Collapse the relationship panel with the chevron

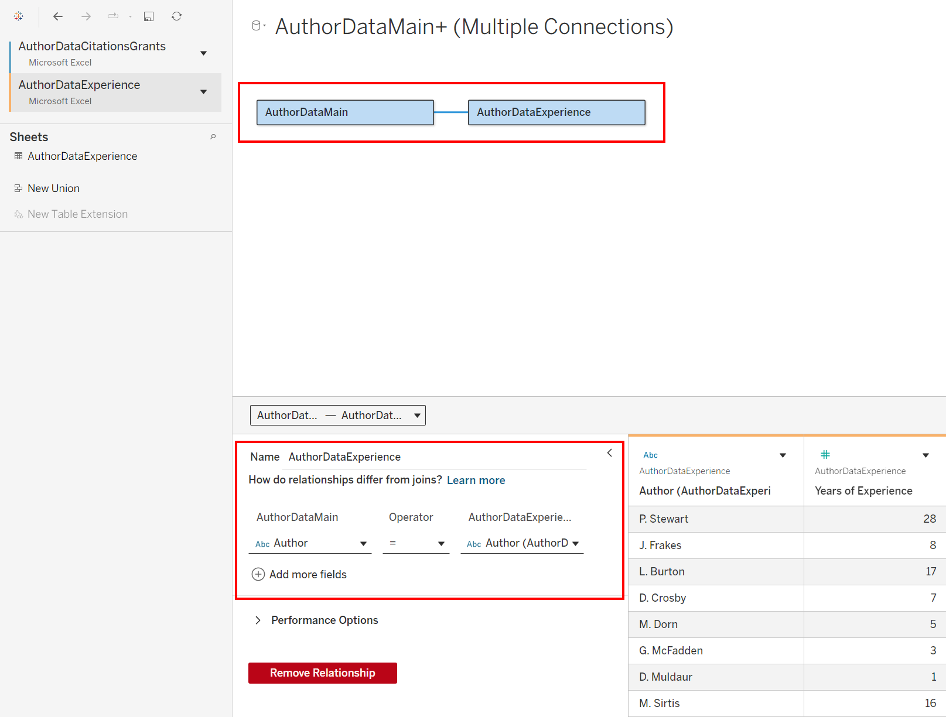pos(609,453)
